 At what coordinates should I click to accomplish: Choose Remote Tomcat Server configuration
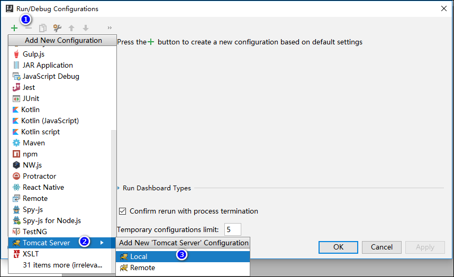(183, 267)
